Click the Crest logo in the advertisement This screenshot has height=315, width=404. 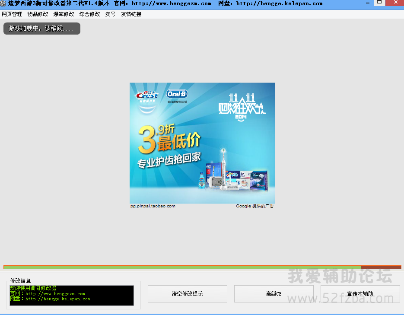pos(147,95)
